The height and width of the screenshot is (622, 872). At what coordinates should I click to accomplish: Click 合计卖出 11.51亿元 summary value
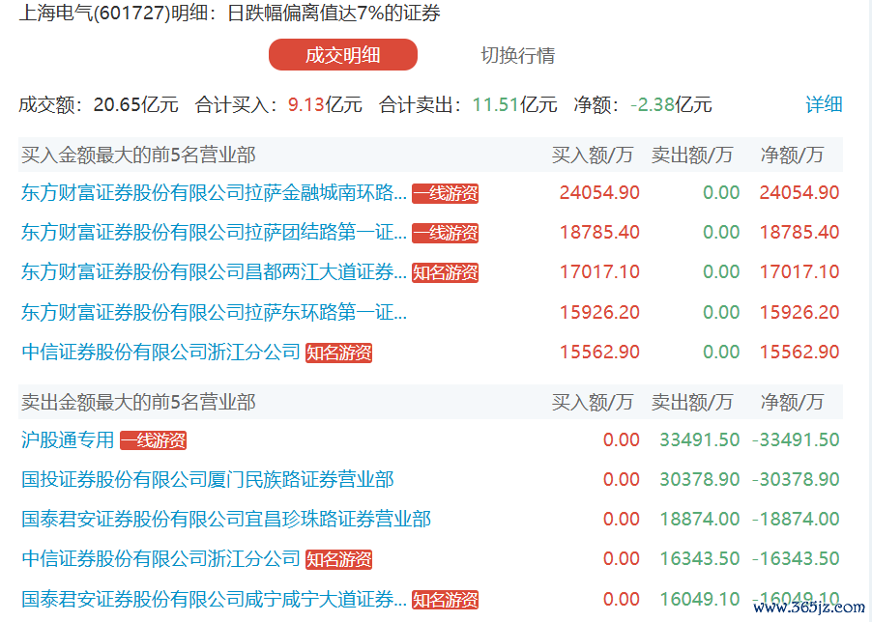point(515,104)
